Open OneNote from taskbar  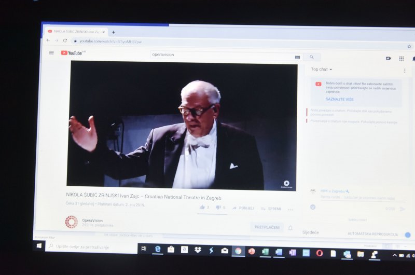pos(292,253)
